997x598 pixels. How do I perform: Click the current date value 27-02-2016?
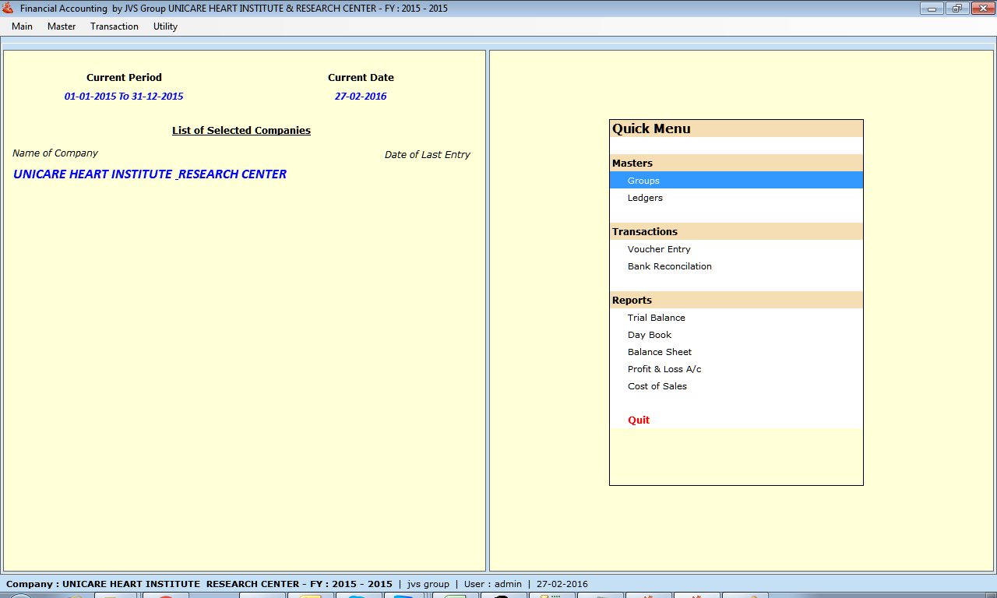361,97
